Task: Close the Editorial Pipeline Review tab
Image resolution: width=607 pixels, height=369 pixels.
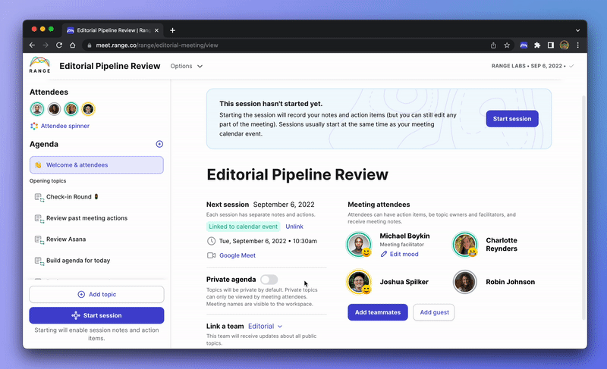Action: pyautogui.click(x=157, y=30)
